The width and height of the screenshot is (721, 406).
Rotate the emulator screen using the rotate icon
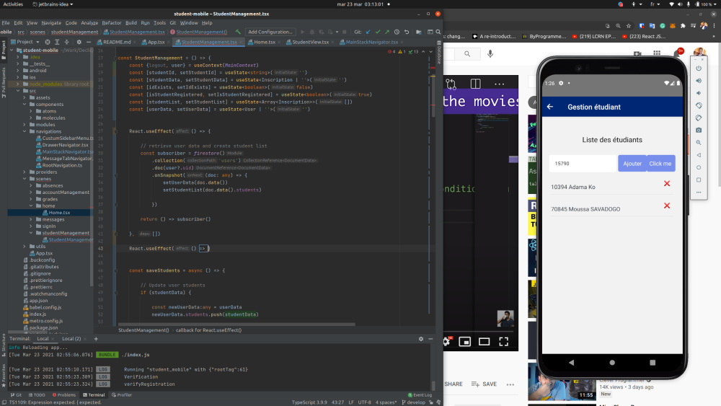point(698,105)
